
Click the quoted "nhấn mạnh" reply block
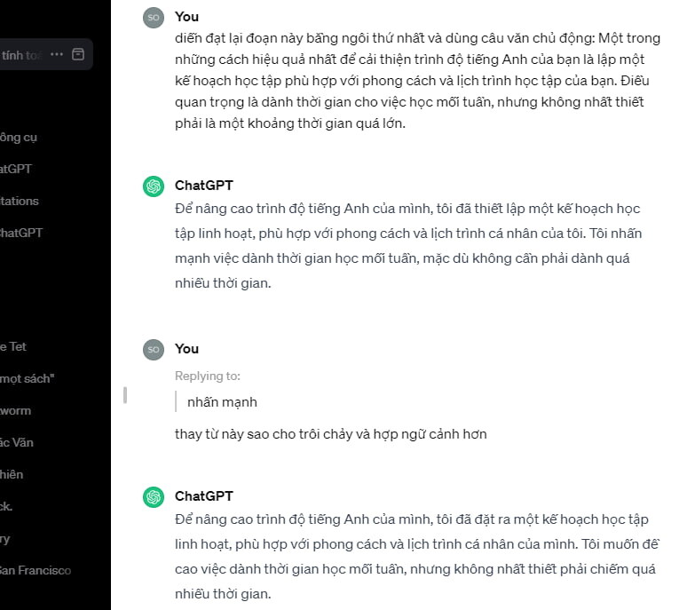click(222, 402)
